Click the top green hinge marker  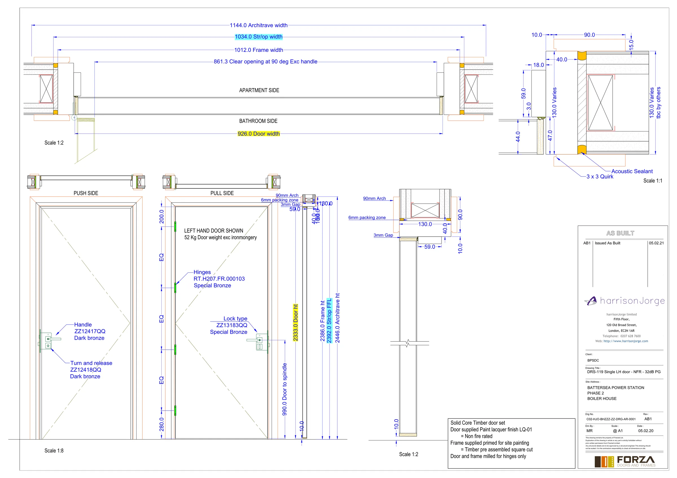pos(175,227)
